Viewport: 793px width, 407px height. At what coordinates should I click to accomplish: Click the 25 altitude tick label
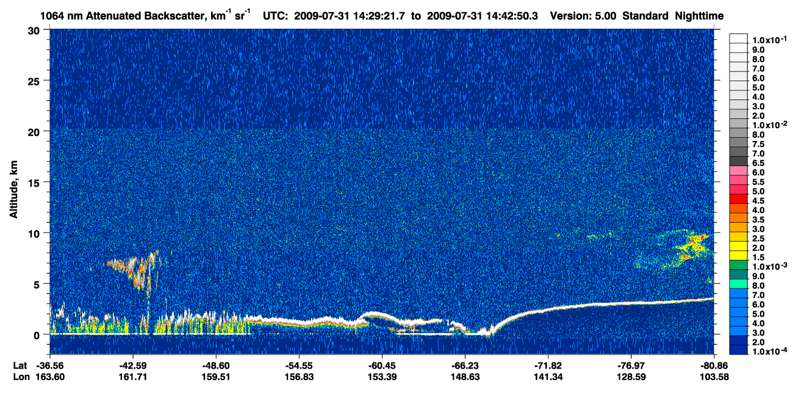[x=35, y=81]
